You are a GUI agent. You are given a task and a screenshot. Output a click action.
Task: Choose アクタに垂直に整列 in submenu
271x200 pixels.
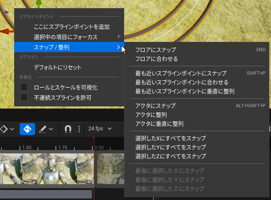coord(159,124)
